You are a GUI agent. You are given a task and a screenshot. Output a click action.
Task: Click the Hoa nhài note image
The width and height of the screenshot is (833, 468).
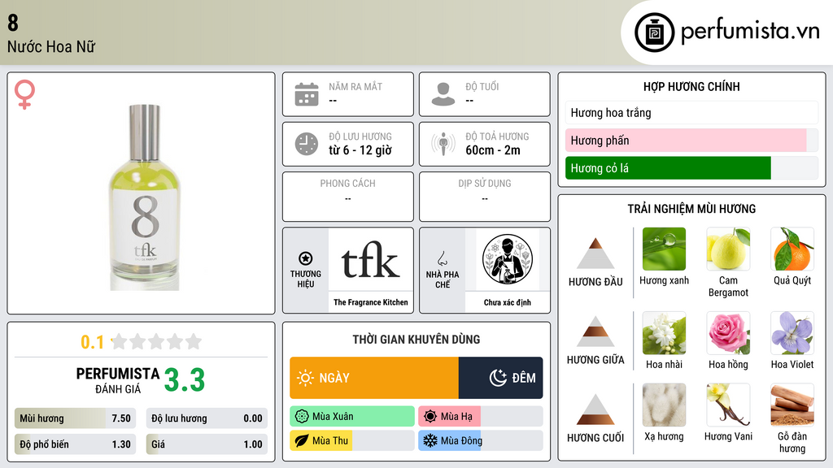[664, 332]
